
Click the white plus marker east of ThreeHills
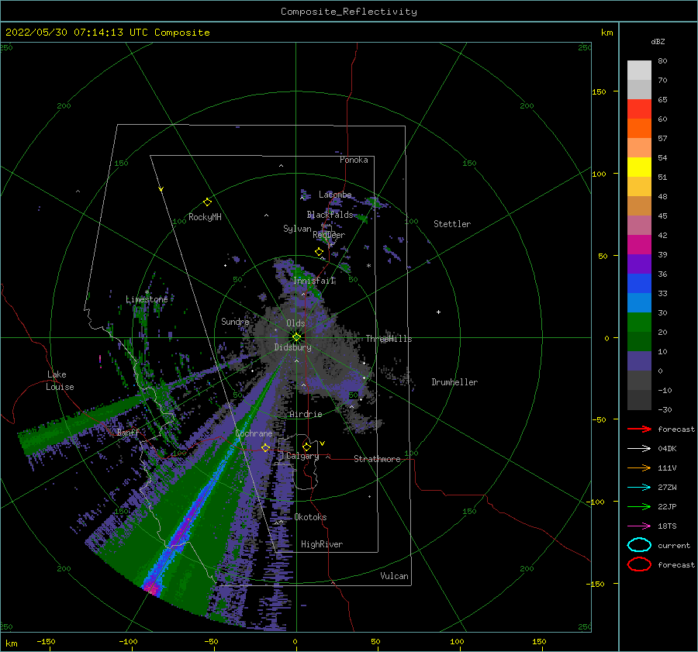pyautogui.click(x=438, y=312)
